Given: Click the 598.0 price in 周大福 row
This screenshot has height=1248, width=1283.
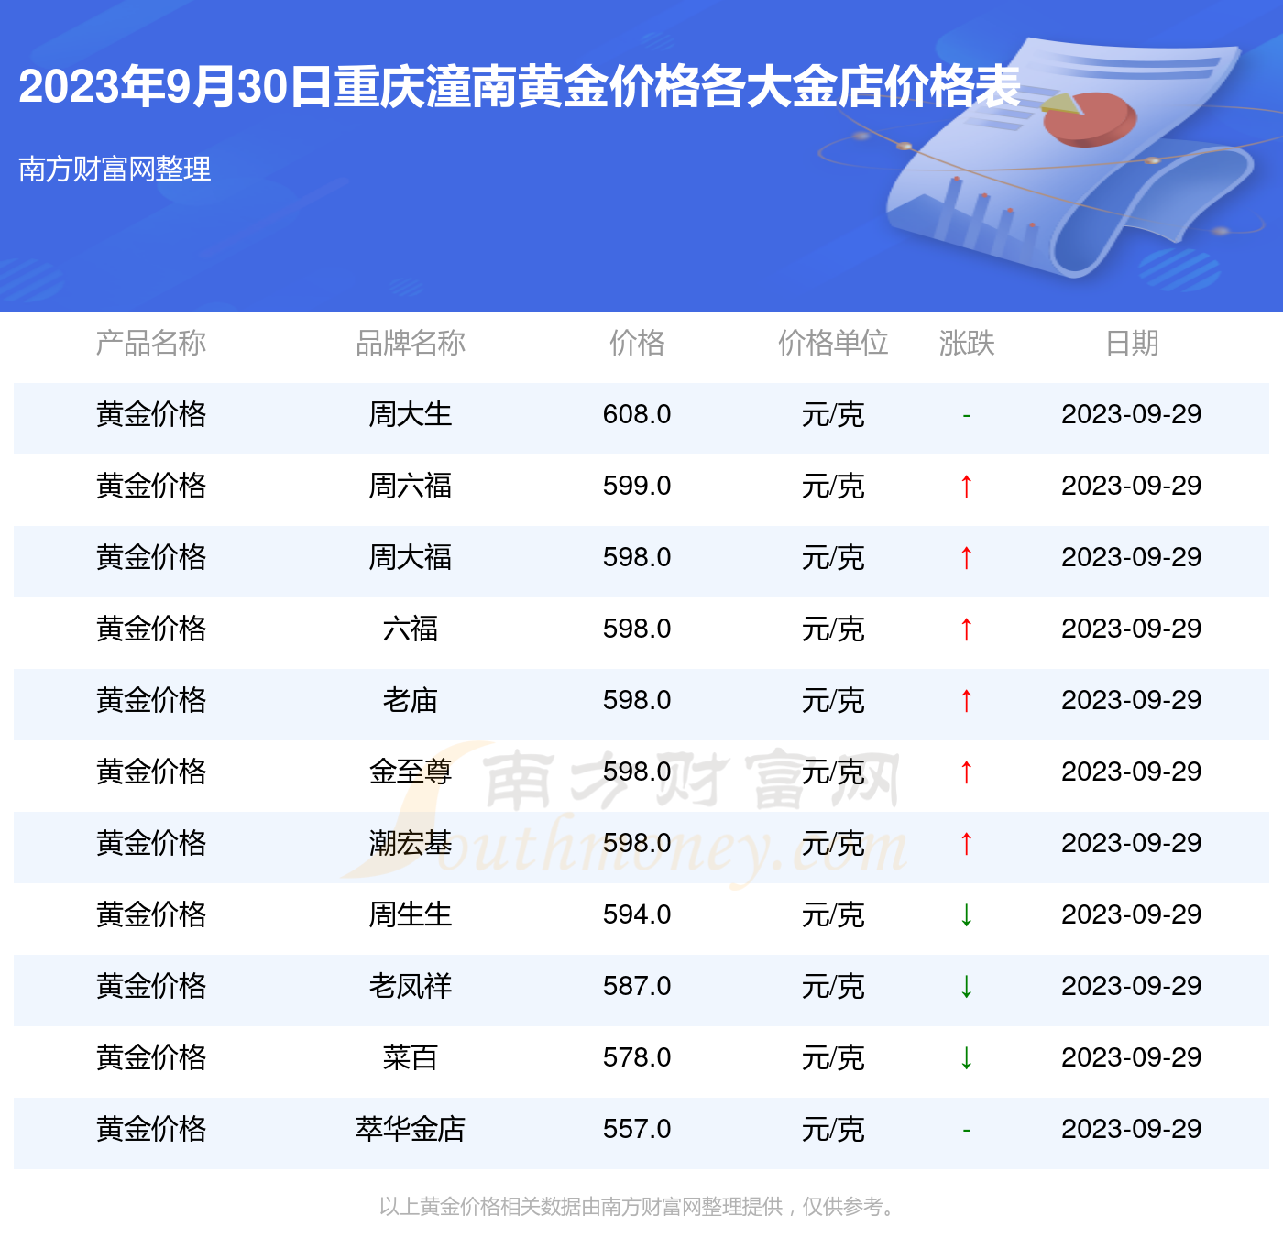Looking at the screenshot, I should (637, 557).
